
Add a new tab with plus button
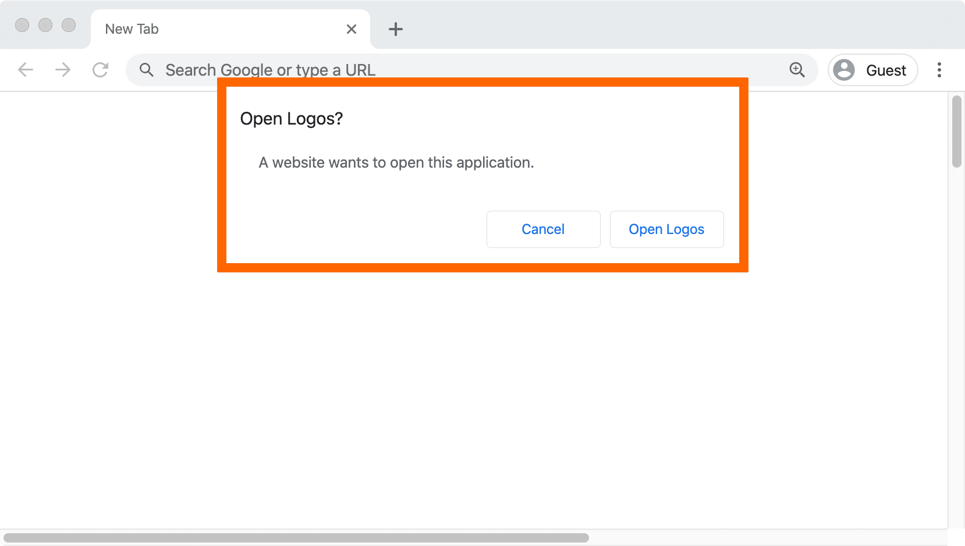[396, 29]
